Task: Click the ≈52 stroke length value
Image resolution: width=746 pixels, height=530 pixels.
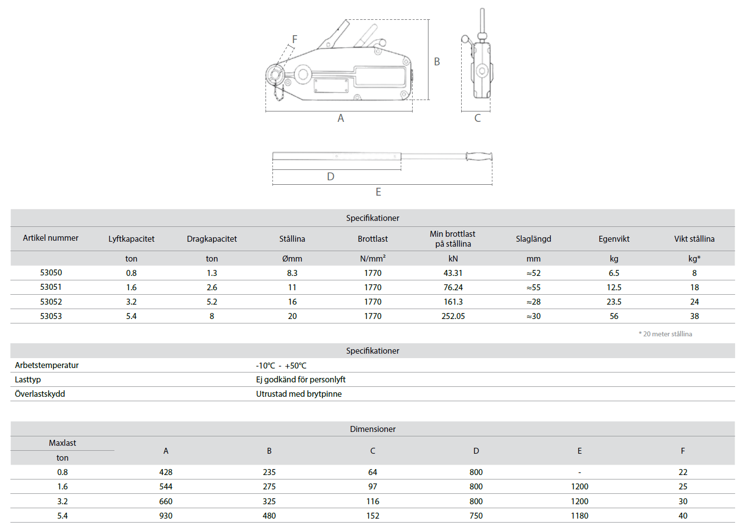Action: pyautogui.click(x=533, y=273)
